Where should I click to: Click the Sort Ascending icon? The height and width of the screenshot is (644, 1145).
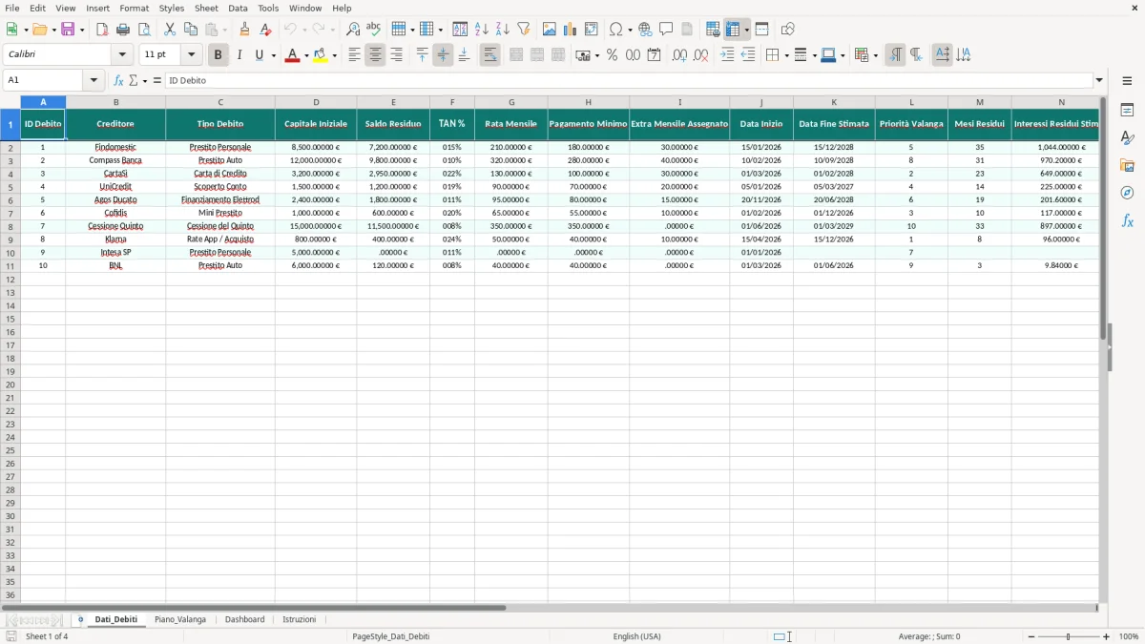(x=482, y=30)
